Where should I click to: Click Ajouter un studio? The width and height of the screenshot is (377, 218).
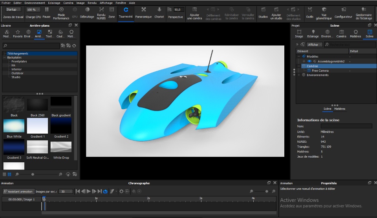(276, 13)
